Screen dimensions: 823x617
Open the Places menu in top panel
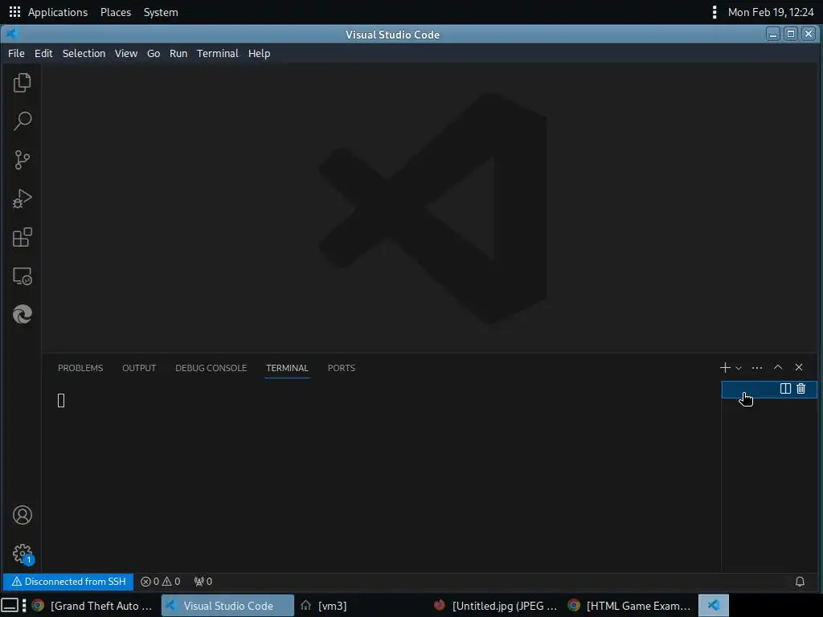116,12
